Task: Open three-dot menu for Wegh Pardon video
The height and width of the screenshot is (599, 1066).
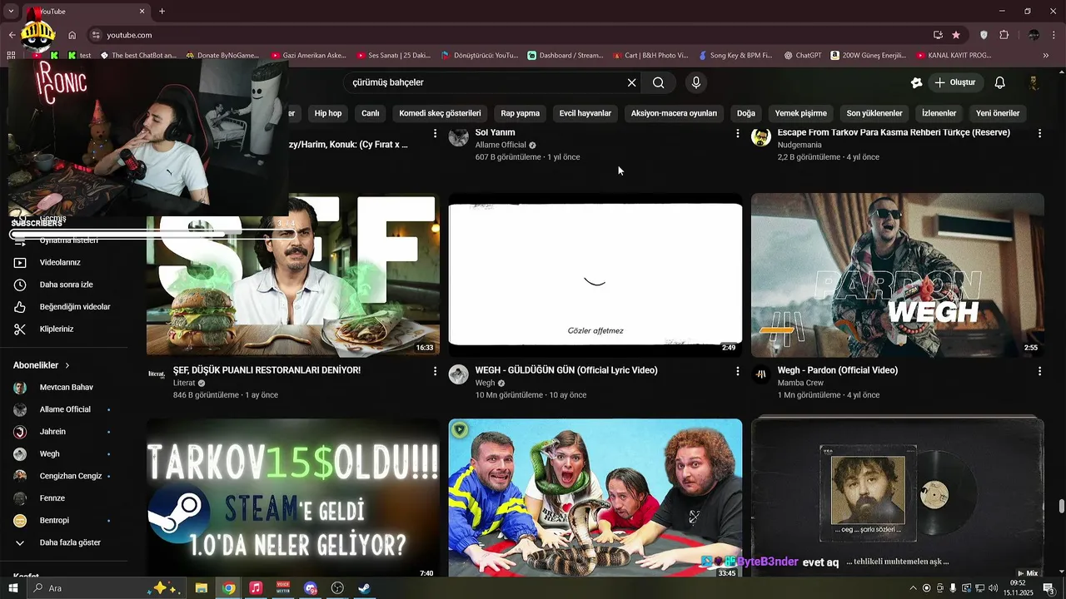Action: pyautogui.click(x=1039, y=371)
